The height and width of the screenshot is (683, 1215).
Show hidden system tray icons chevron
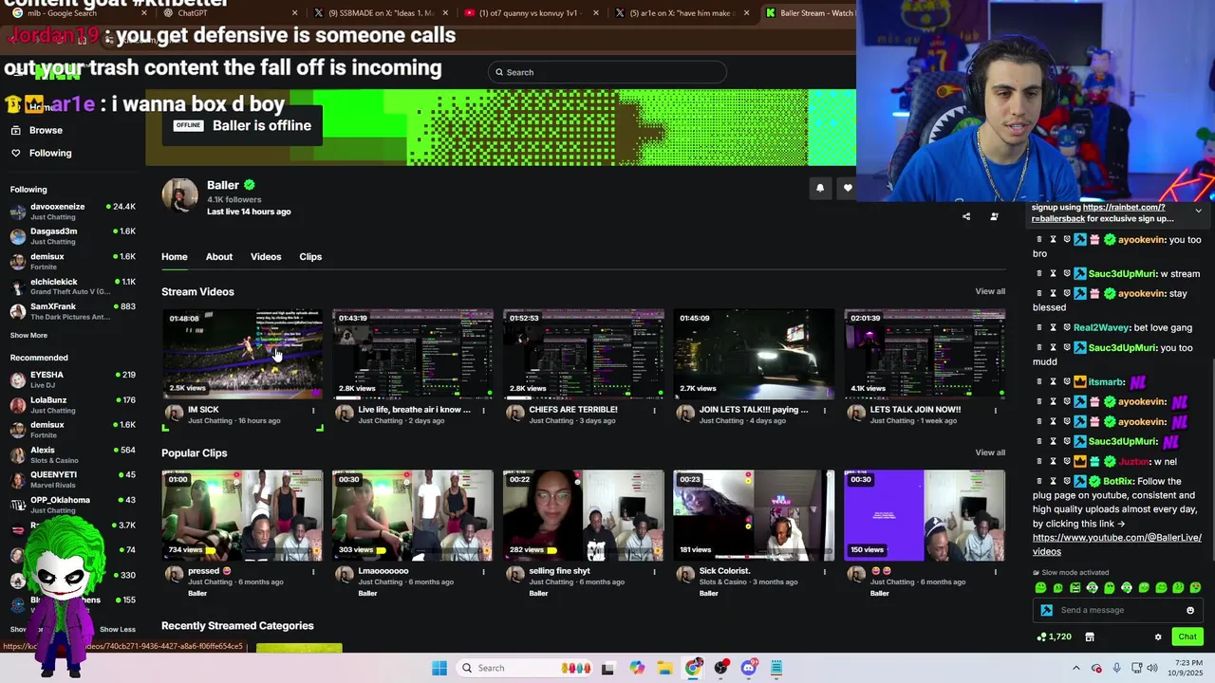coord(1075,668)
